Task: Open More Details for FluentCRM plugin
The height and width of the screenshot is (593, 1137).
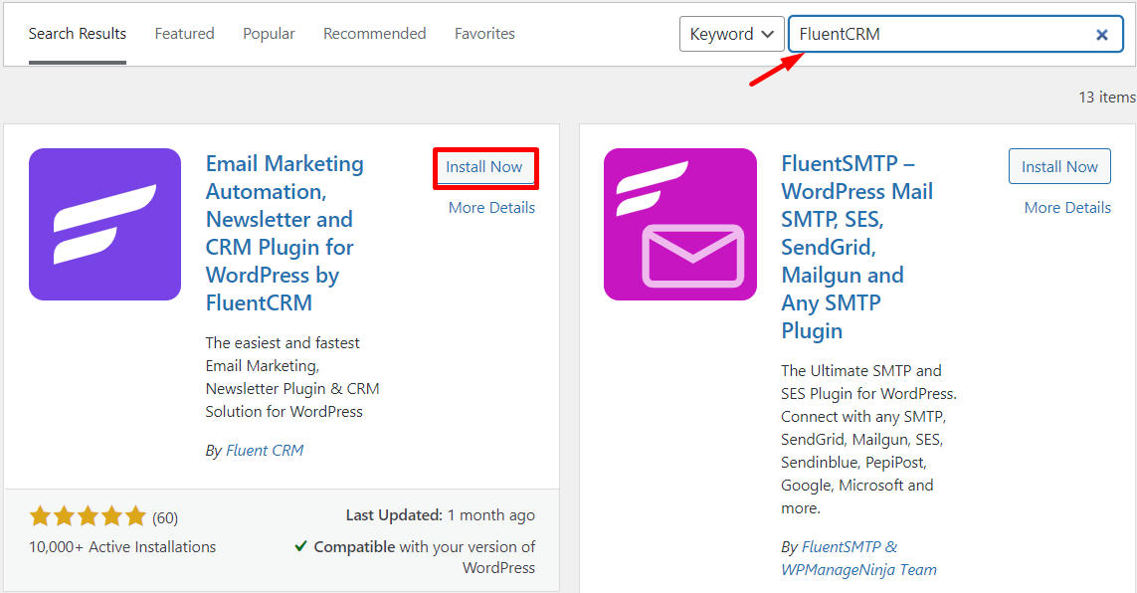Action: click(x=491, y=208)
